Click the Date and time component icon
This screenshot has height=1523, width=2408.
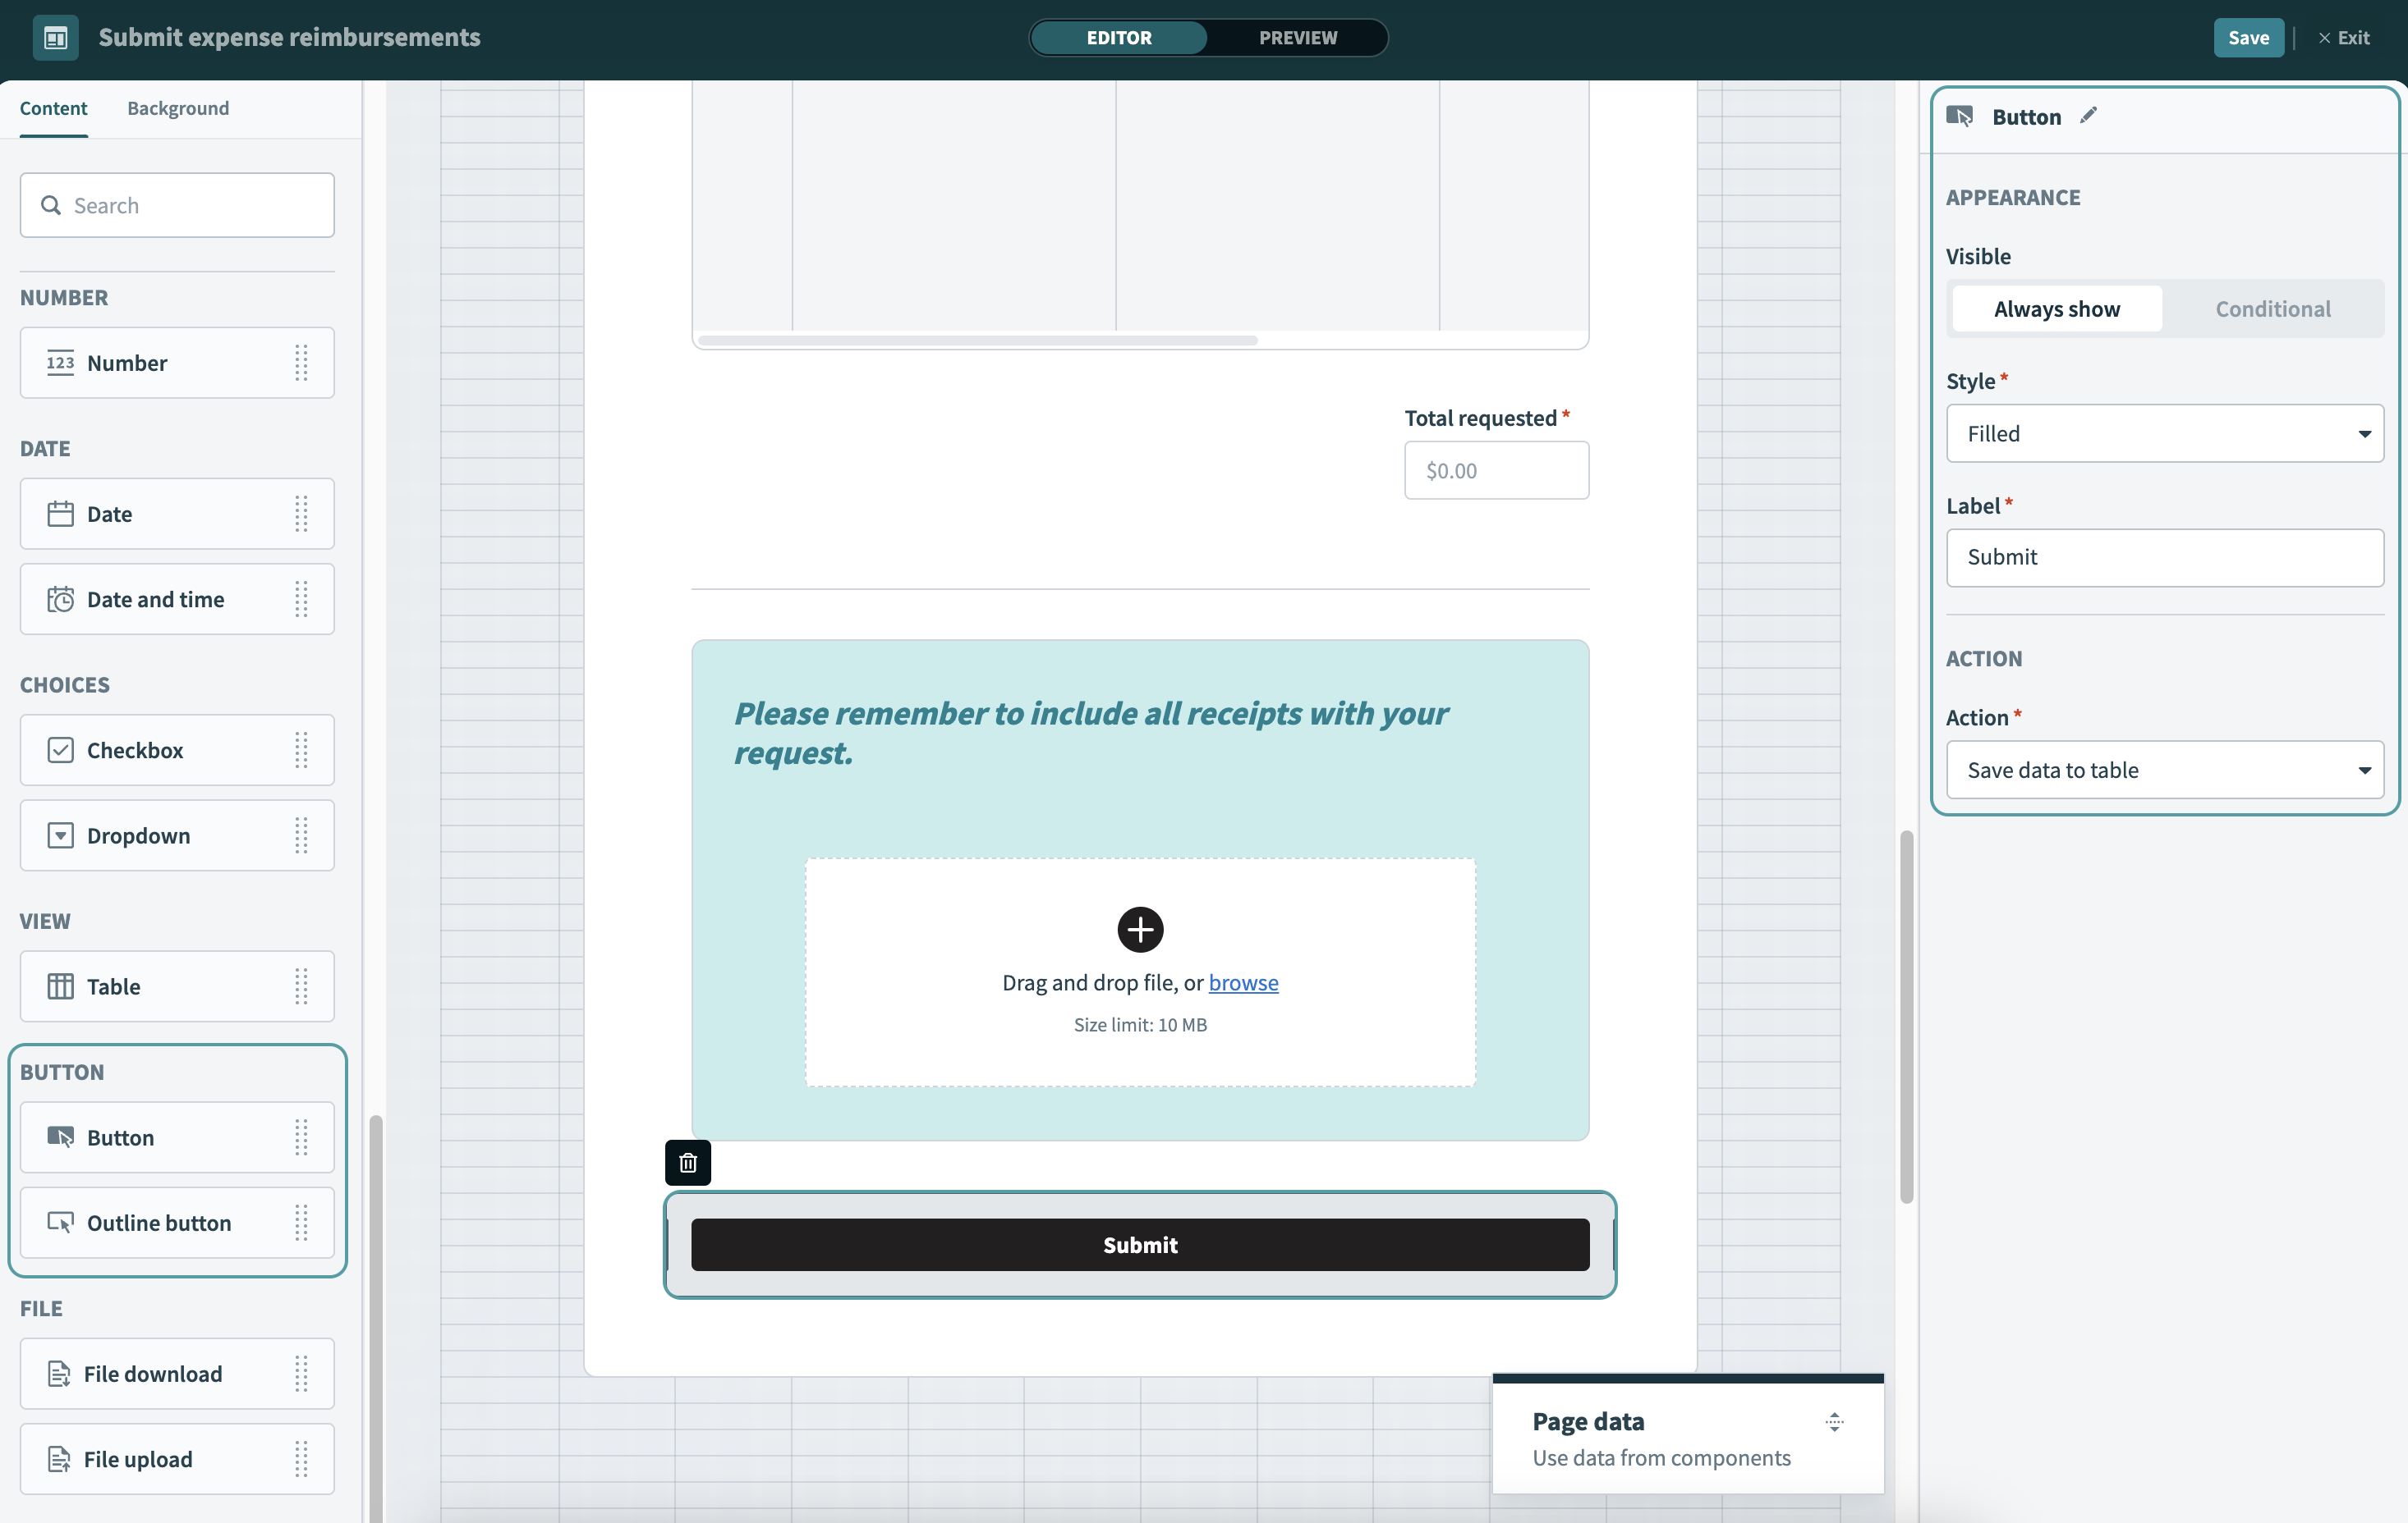pyautogui.click(x=60, y=600)
